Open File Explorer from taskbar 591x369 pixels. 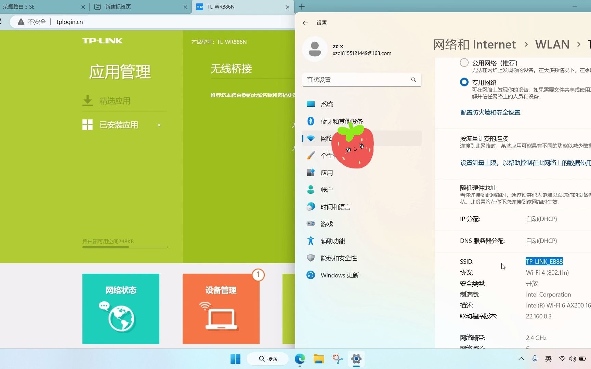click(318, 359)
